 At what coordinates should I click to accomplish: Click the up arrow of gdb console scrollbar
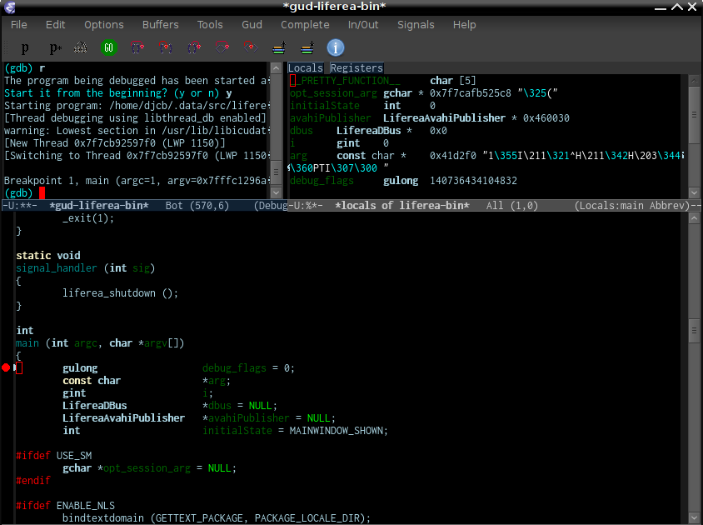[x=277, y=68]
